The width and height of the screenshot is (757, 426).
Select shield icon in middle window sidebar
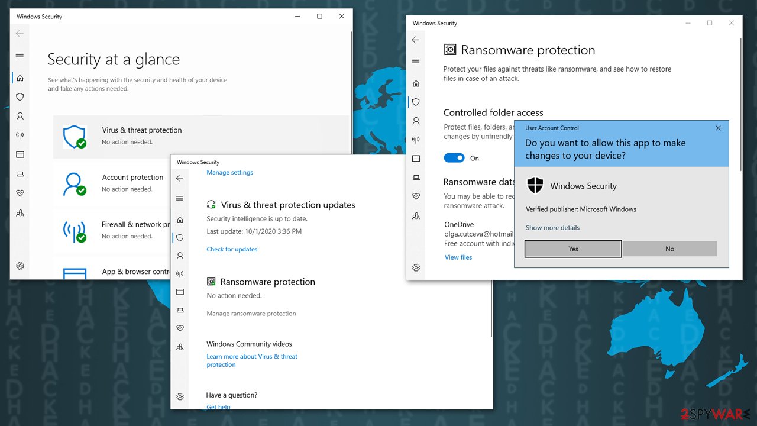(x=180, y=237)
